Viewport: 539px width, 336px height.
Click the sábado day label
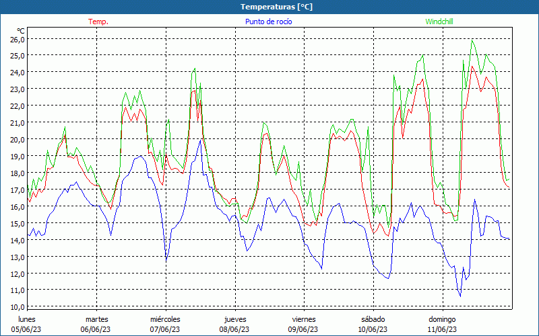point(373,319)
